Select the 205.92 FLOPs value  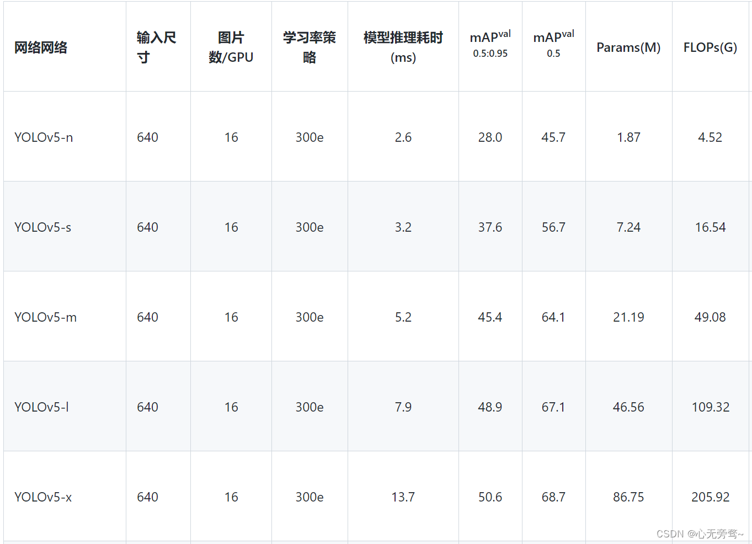(711, 497)
